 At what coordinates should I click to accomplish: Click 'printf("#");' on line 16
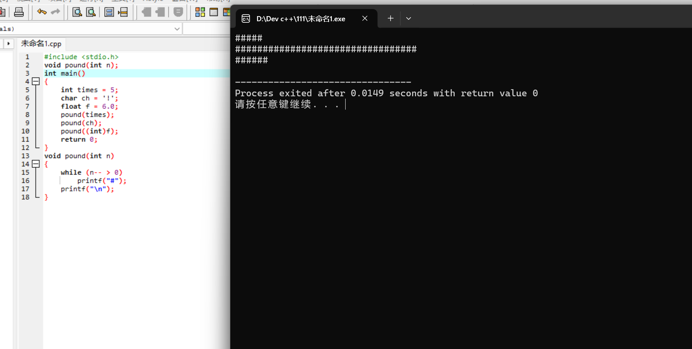[102, 181]
